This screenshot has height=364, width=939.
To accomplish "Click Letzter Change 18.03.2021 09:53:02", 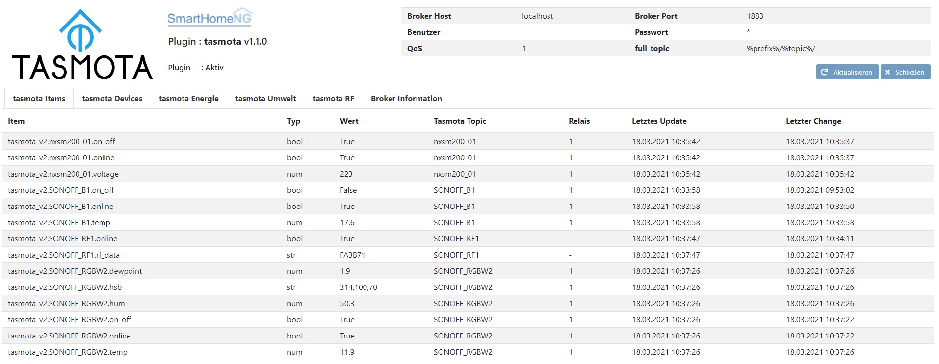I will tap(820, 190).
